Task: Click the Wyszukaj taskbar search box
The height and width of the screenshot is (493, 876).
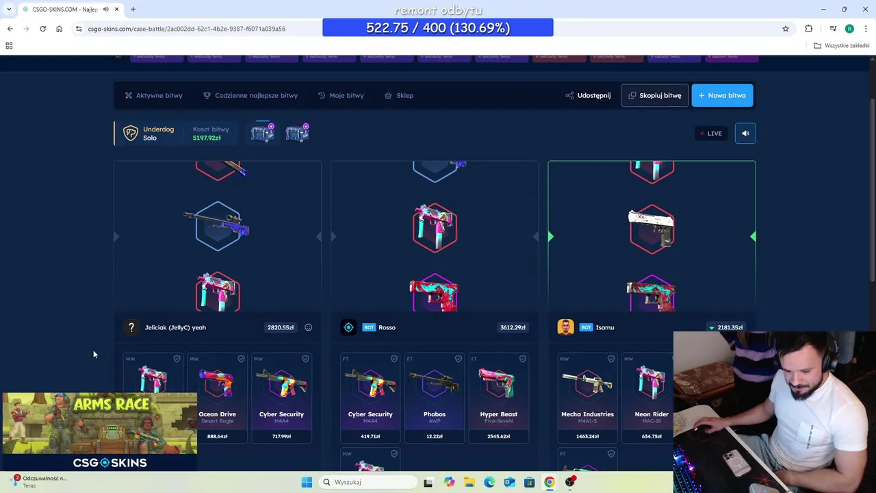Action: 368,482
